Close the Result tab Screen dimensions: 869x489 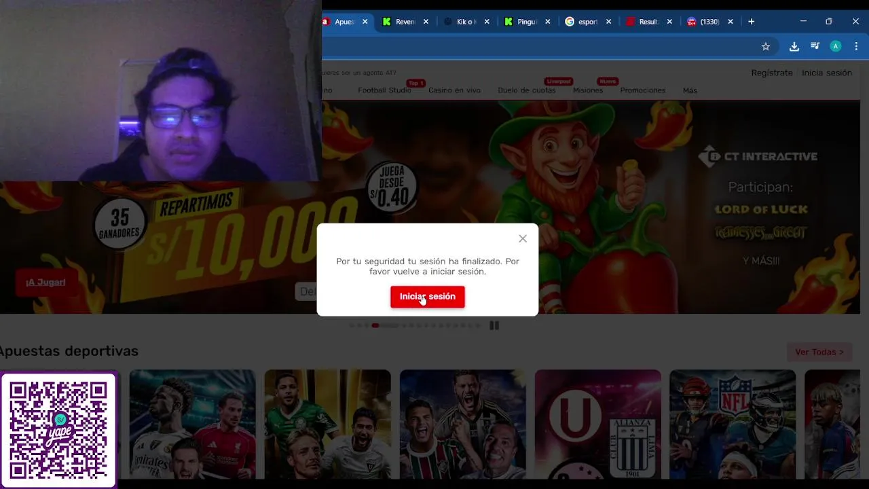point(669,22)
